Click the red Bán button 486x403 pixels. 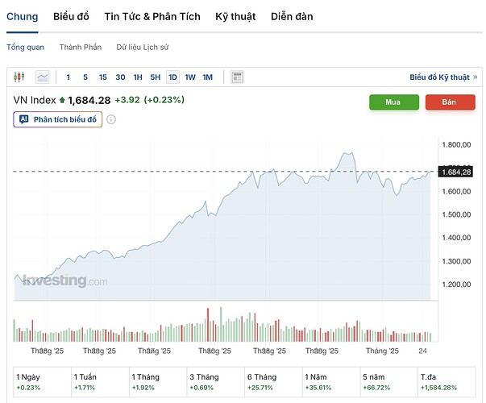[x=449, y=102]
